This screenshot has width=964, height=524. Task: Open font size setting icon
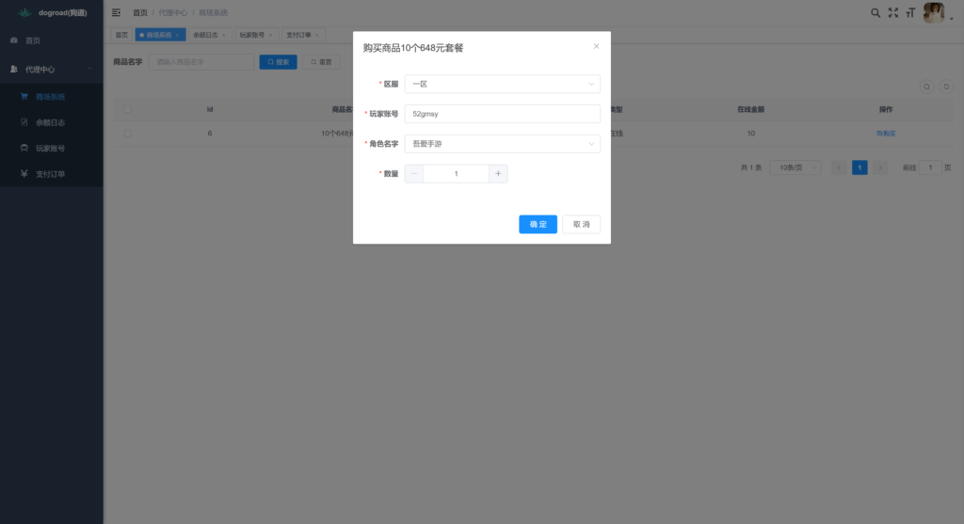tap(910, 12)
